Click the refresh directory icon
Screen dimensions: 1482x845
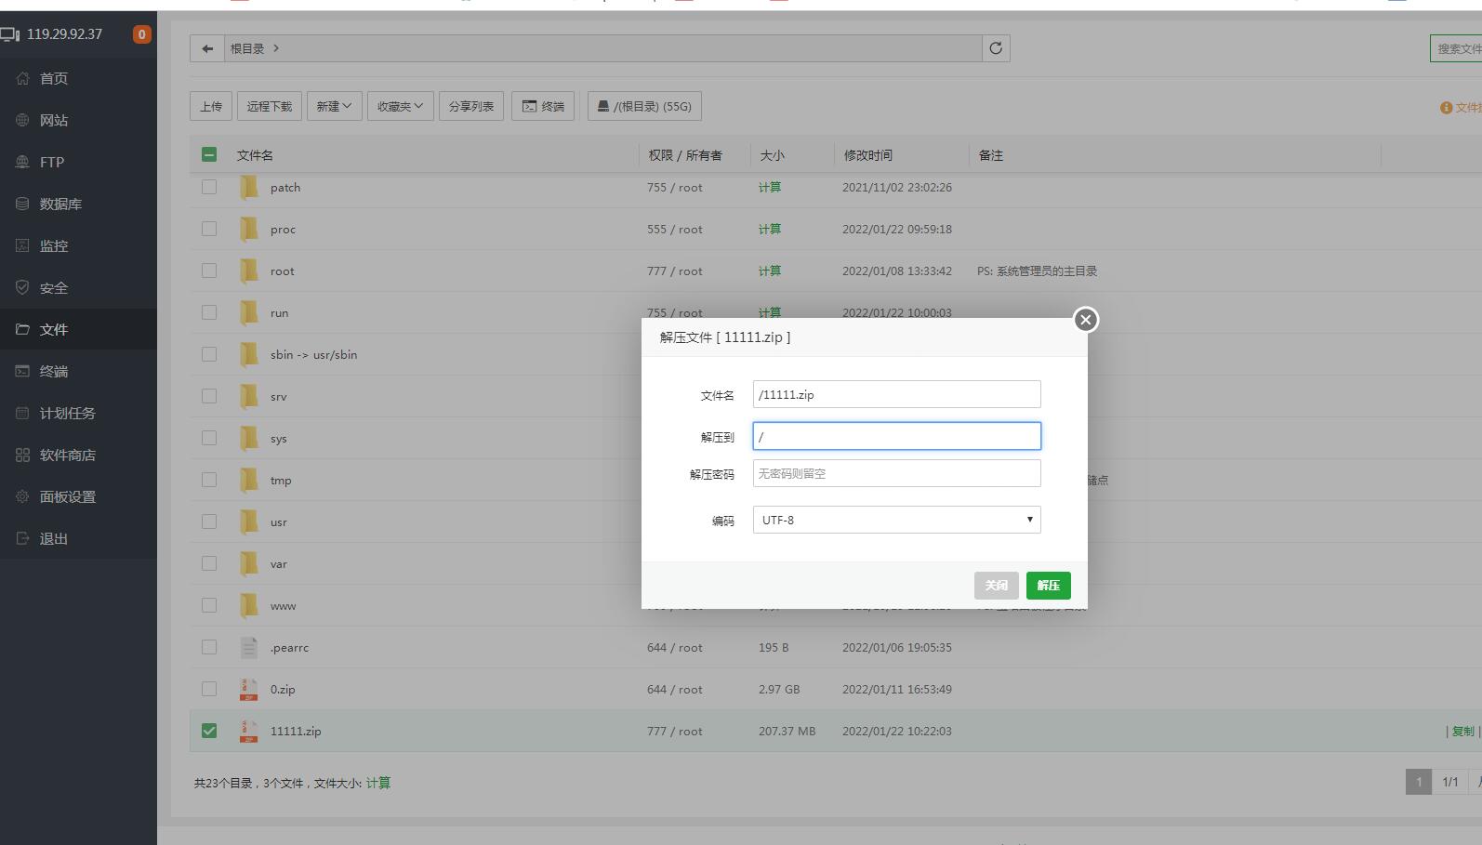pyautogui.click(x=996, y=48)
